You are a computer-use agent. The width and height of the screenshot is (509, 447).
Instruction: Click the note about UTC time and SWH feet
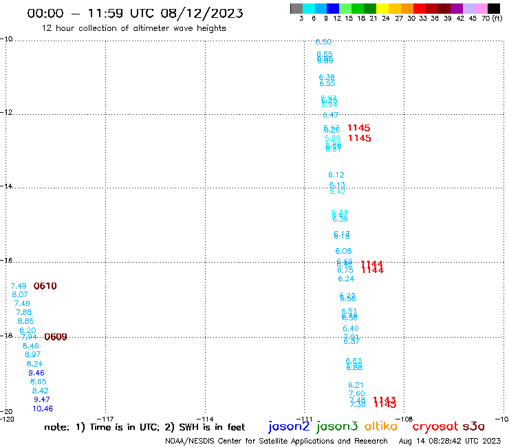click(x=144, y=427)
